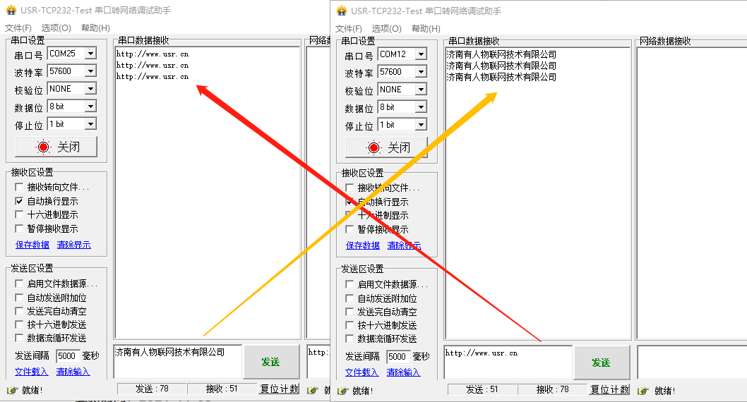Open the 选项(O) menu in the left window
The width and height of the screenshot is (747, 402).
pos(56,28)
